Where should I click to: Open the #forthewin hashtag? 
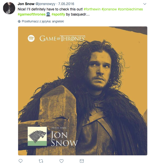92,9
